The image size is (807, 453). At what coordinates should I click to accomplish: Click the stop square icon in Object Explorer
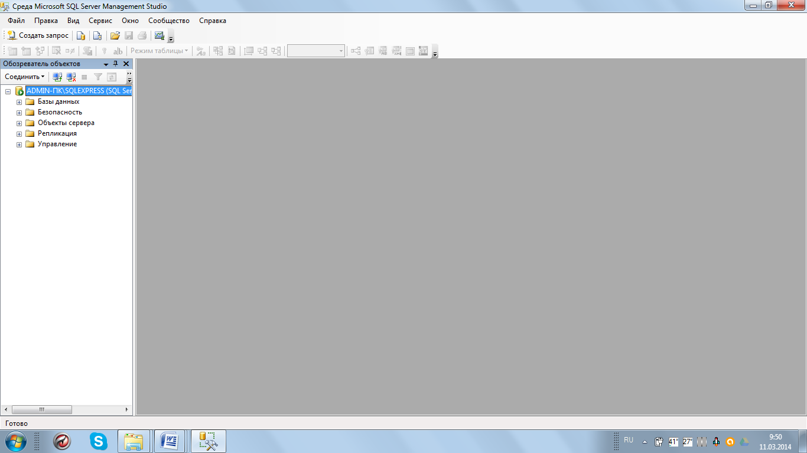point(84,77)
